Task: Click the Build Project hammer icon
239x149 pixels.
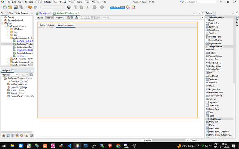Action: [76, 7]
